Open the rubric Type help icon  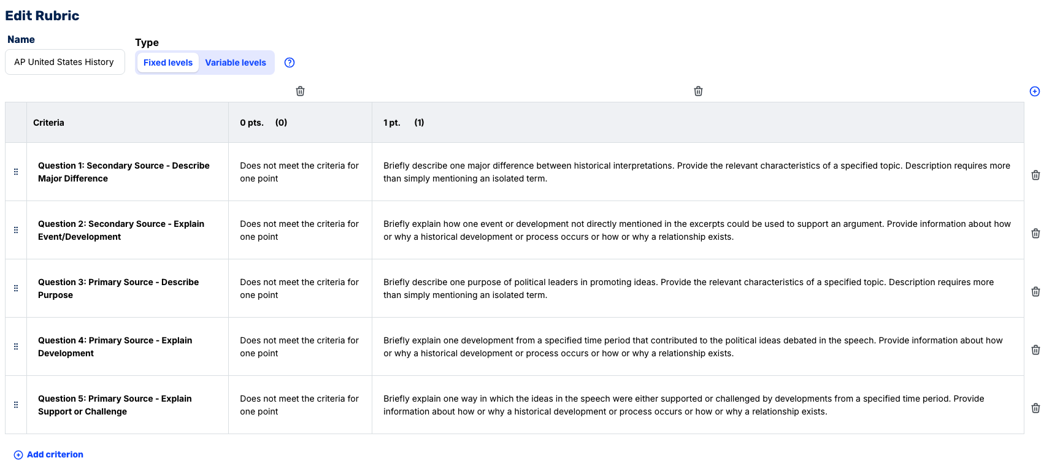click(290, 63)
